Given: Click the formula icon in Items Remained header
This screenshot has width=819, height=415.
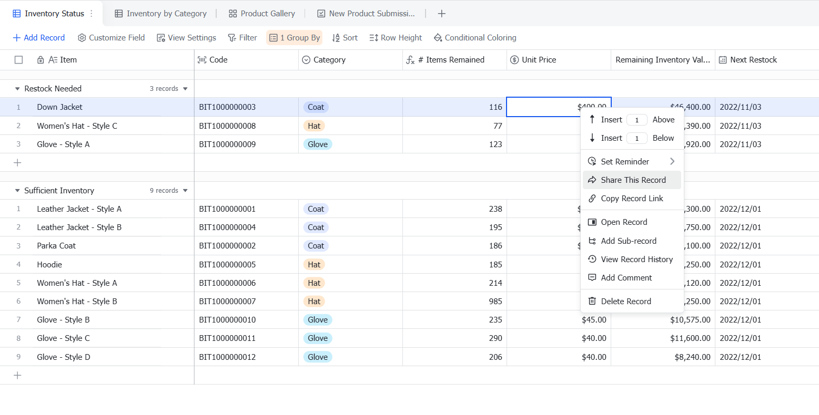Looking at the screenshot, I should (410, 60).
